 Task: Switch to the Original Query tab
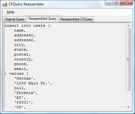pyautogui.click(x=15, y=19)
